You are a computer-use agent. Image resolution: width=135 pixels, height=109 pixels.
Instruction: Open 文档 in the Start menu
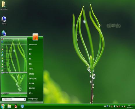click(x=30, y=49)
